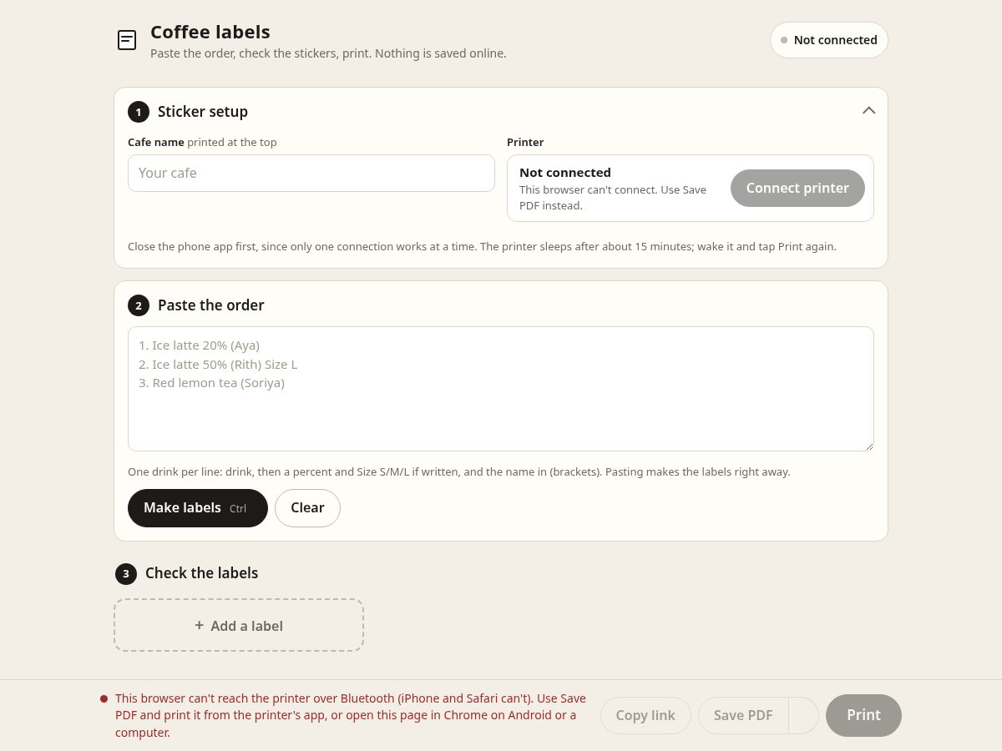Add a label with the dashed button

click(x=239, y=625)
